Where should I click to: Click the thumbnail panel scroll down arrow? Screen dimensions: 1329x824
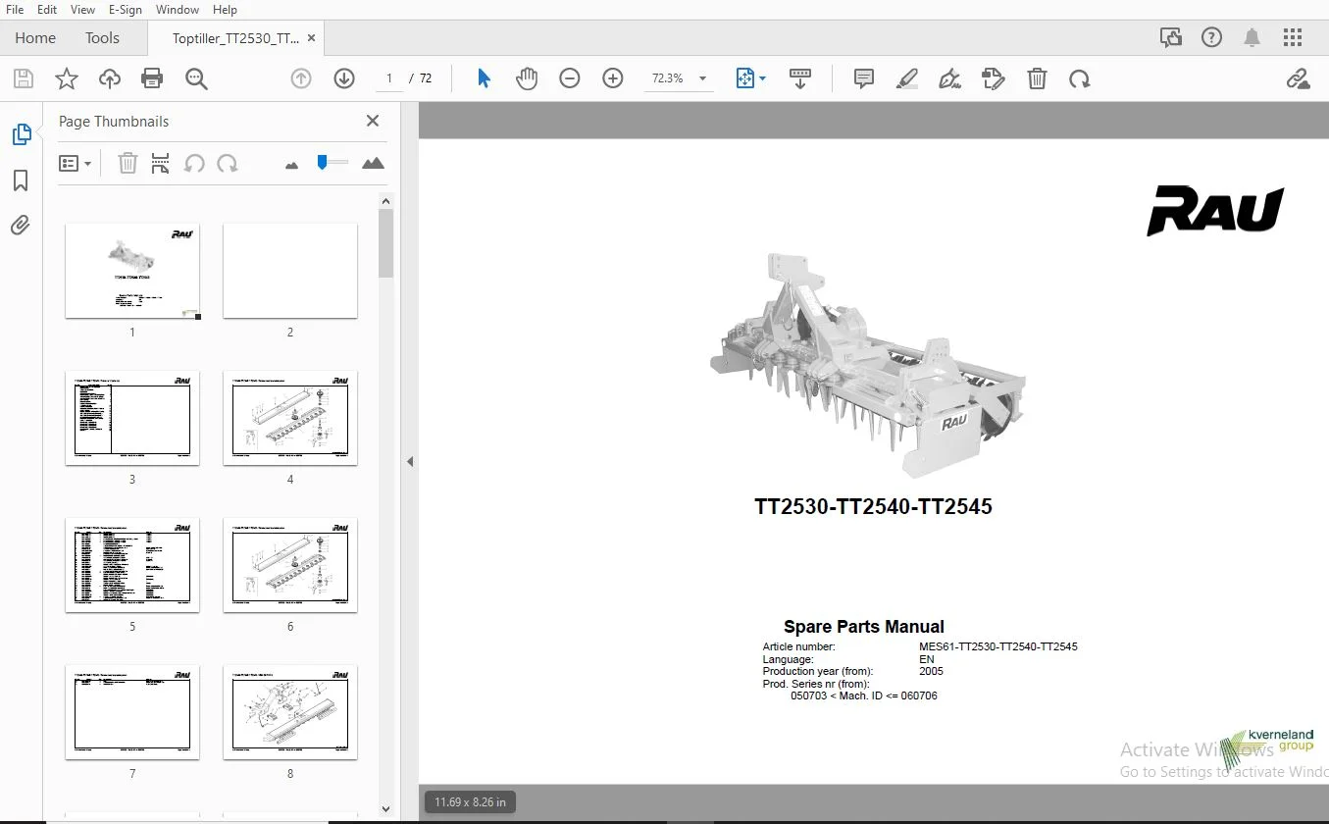click(385, 809)
